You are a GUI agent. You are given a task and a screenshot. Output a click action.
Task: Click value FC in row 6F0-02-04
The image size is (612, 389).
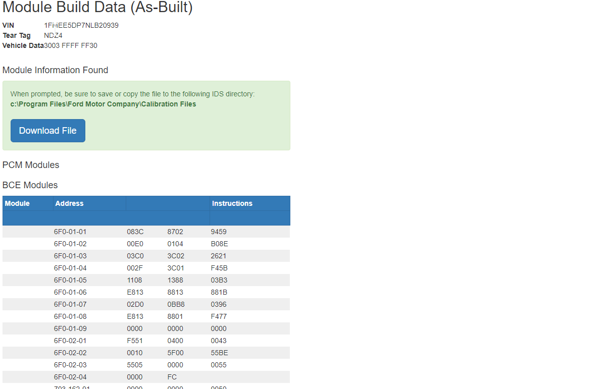tap(172, 377)
